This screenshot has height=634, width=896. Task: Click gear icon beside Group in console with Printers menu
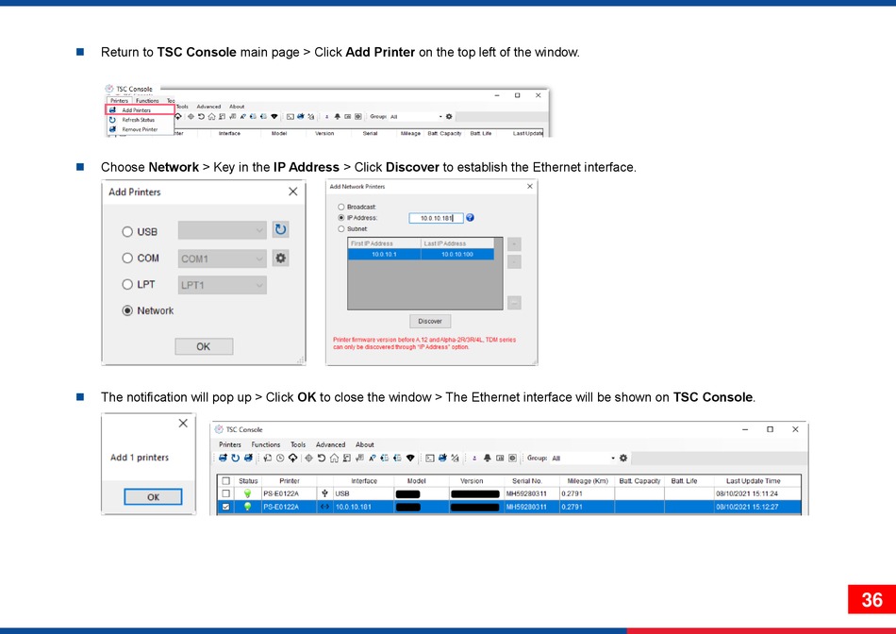[x=449, y=117]
